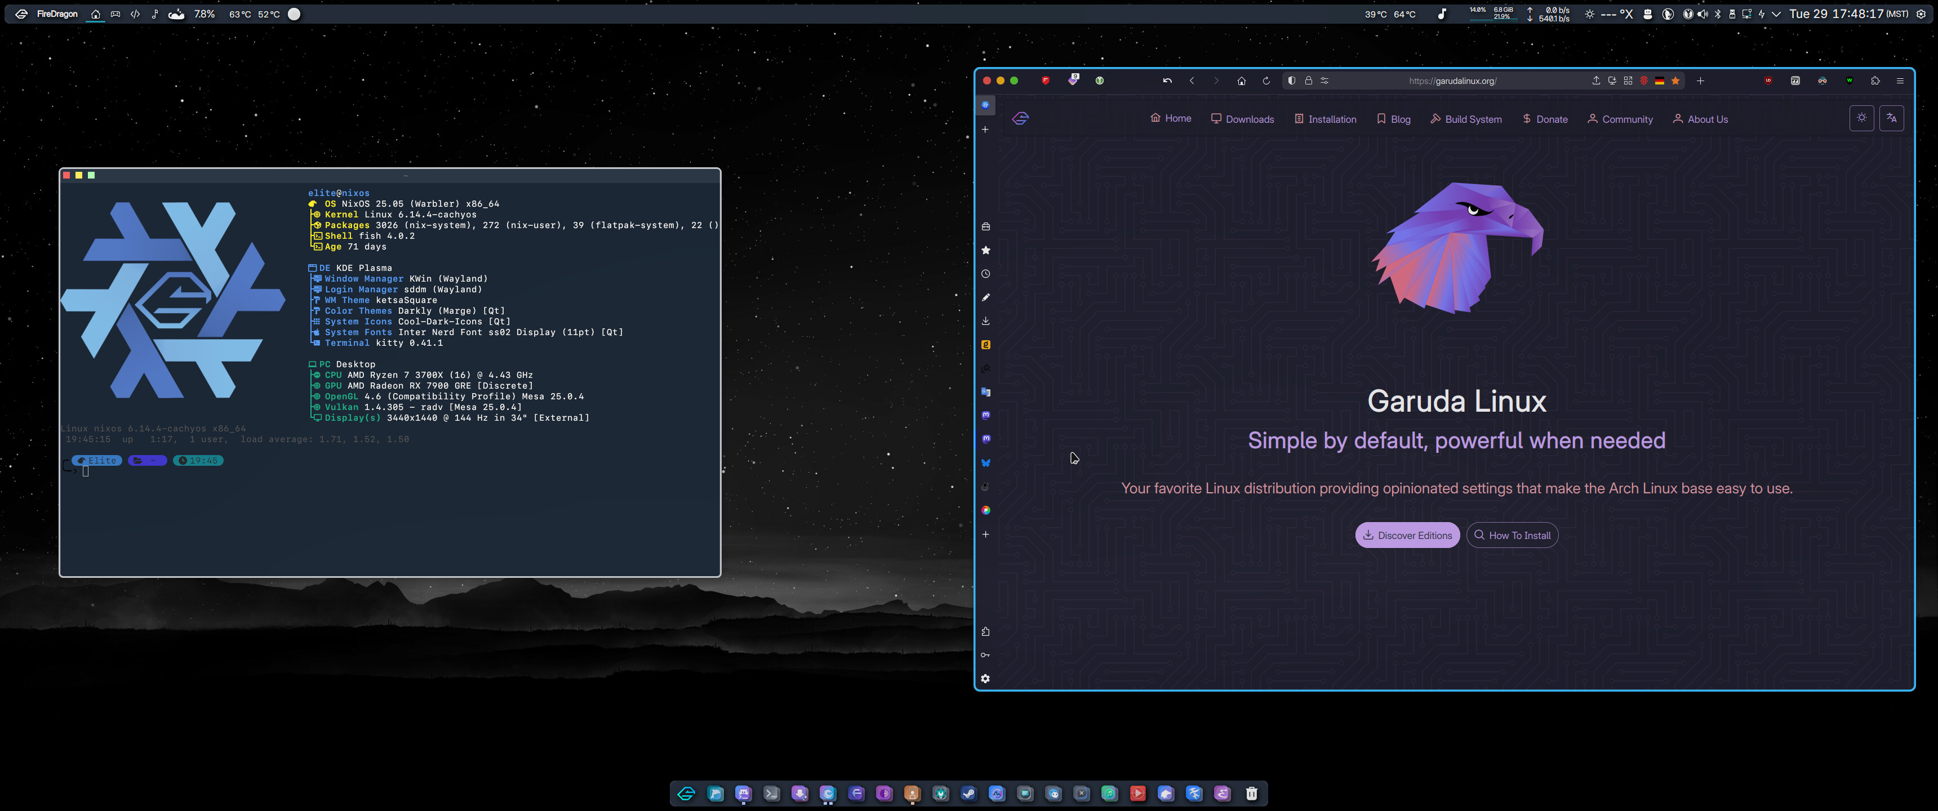Click the site padlock security icon

(1308, 81)
